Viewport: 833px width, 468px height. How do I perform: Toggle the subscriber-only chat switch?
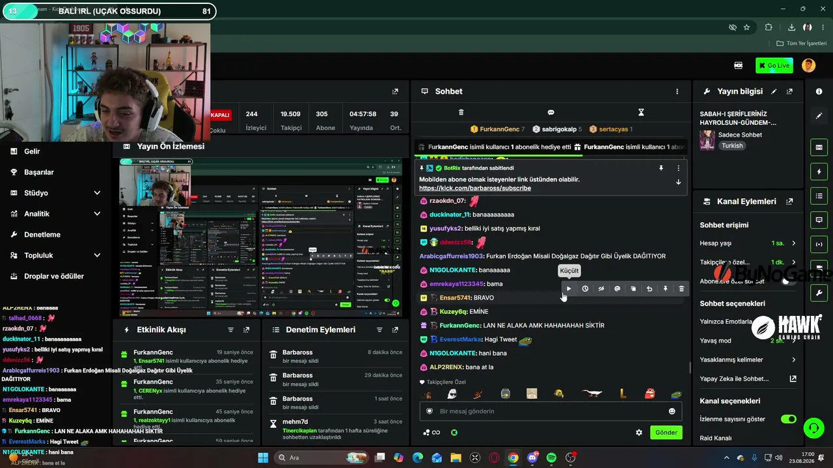point(788,281)
